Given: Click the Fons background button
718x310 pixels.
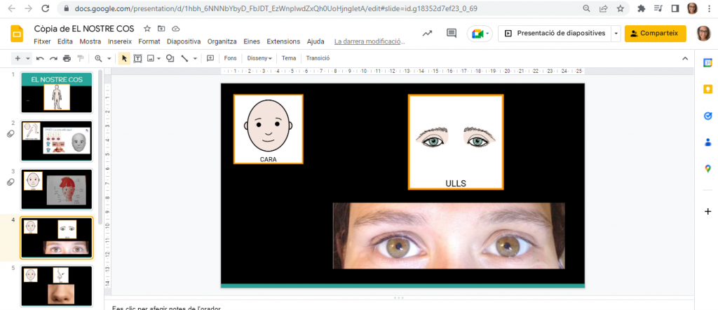Looking at the screenshot, I should (x=230, y=58).
